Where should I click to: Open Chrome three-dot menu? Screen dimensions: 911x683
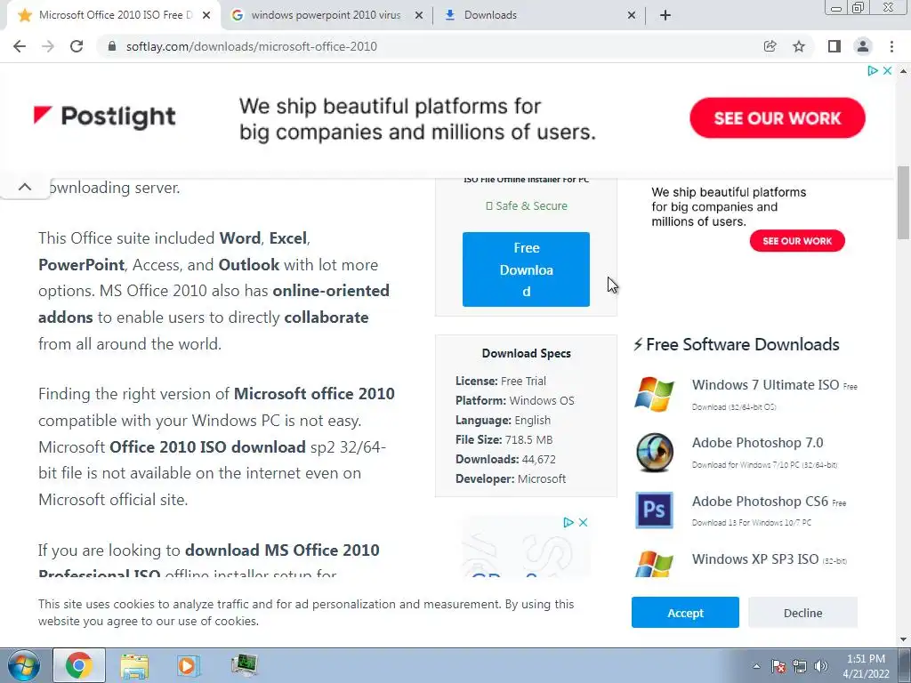pyautogui.click(x=891, y=46)
